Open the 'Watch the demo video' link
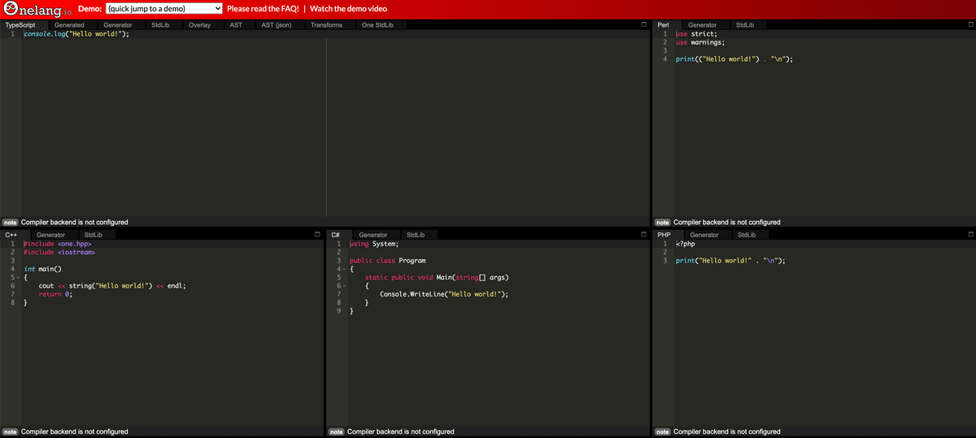Image resolution: width=976 pixels, height=438 pixels. click(x=348, y=8)
